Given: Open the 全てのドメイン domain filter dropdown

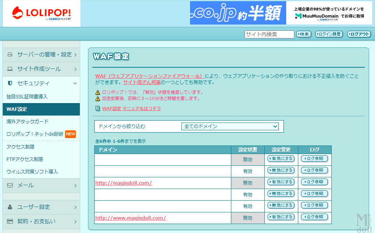Looking at the screenshot, I should click(x=230, y=126).
